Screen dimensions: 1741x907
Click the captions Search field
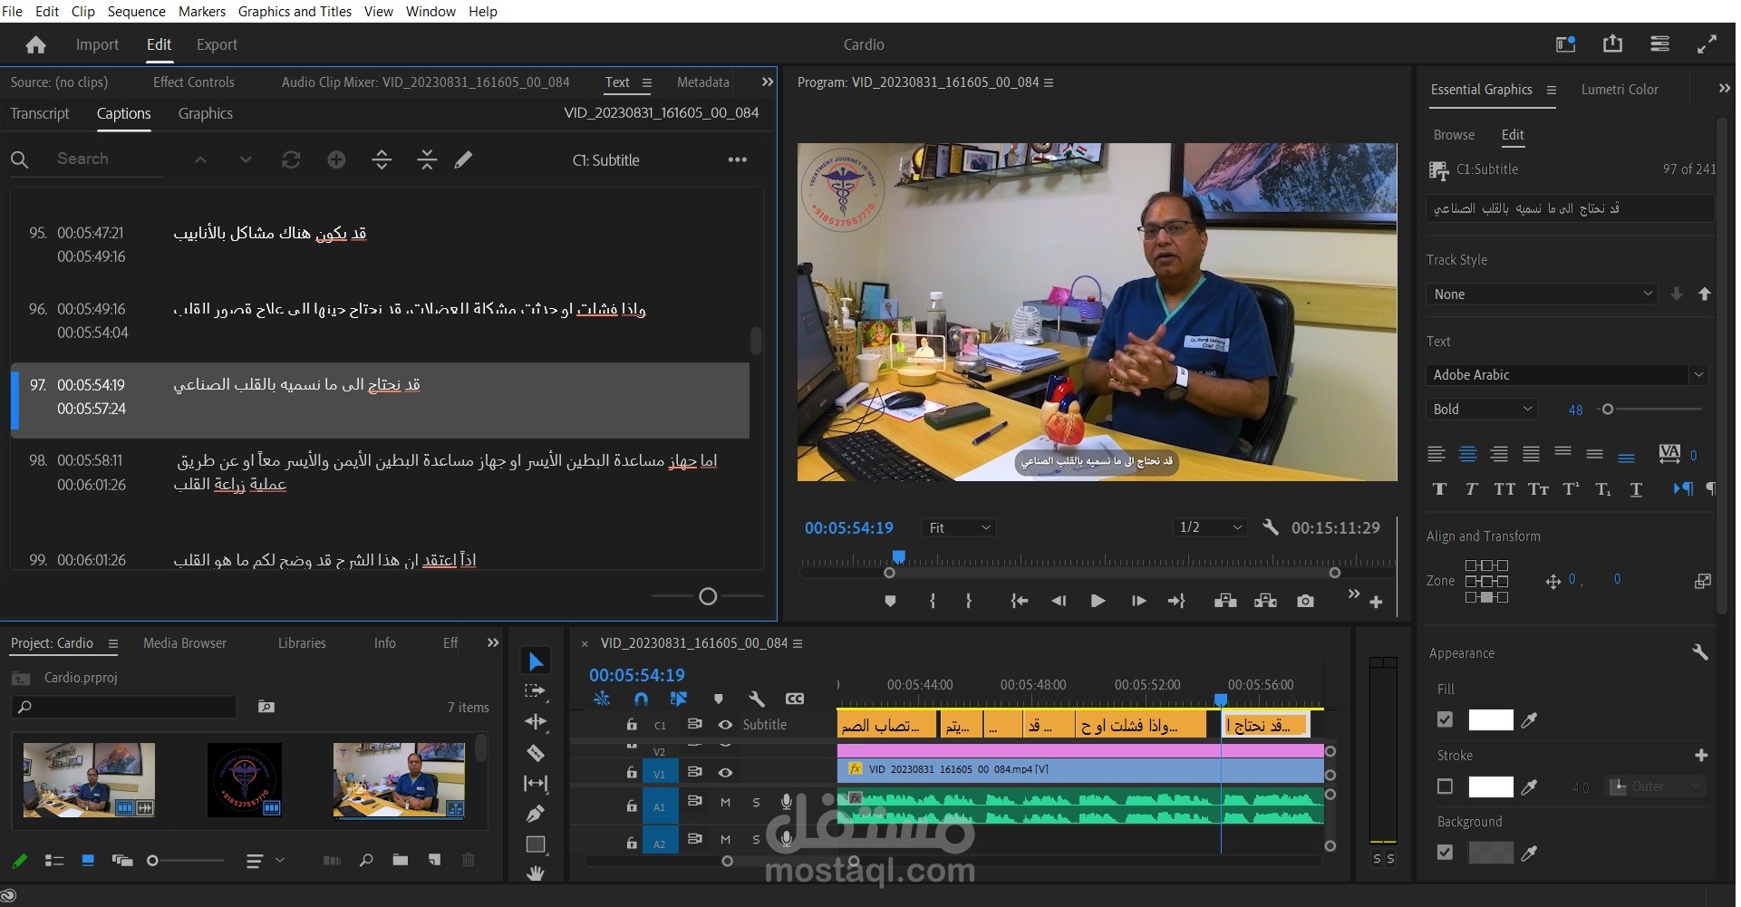[109, 159]
